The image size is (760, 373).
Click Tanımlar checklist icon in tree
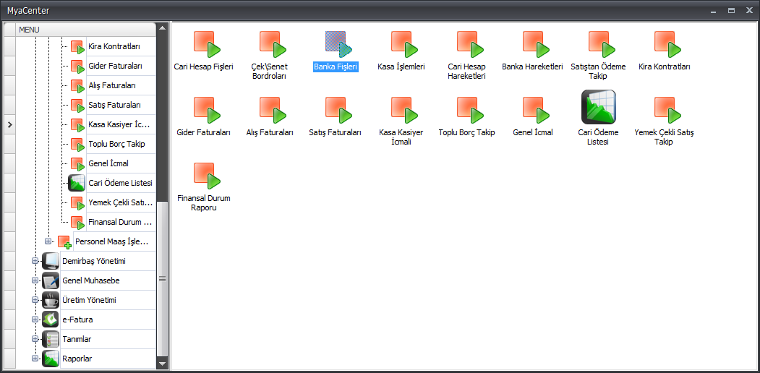click(x=51, y=339)
